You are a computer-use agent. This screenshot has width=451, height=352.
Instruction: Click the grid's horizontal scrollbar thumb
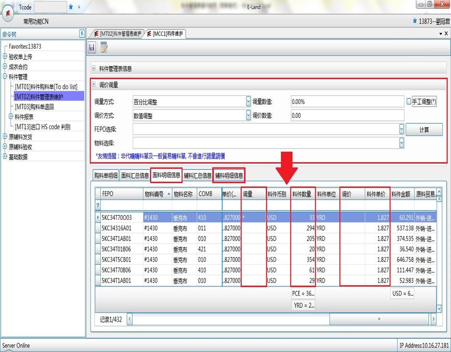379,319
